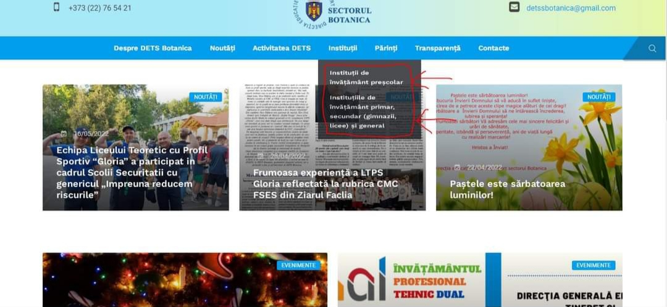Open the Noutăți menu item
The width and height of the screenshot is (667, 307).
(222, 48)
